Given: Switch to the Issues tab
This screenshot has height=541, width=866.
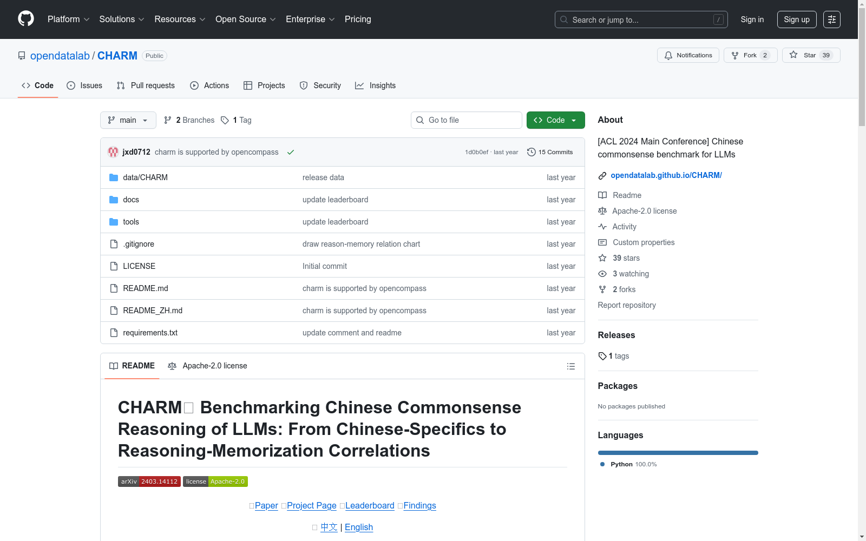Looking at the screenshot, I should [84, 85].
